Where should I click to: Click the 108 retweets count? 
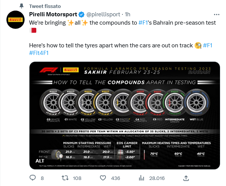point(77,178)
